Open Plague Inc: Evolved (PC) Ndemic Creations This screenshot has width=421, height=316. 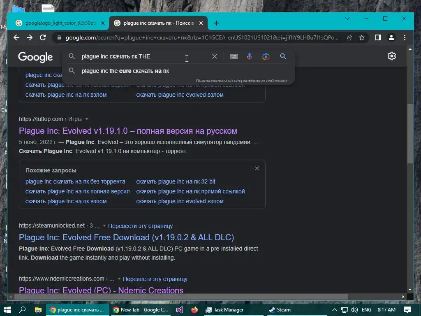coord(101,290)
